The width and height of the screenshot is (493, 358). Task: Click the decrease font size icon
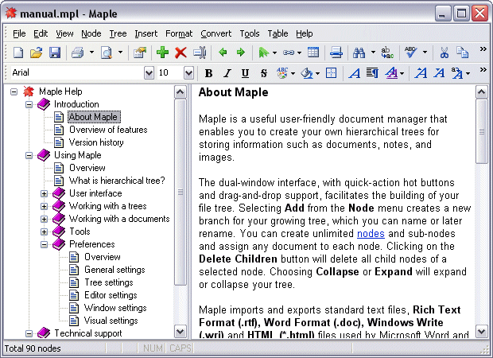coord(439,73)
